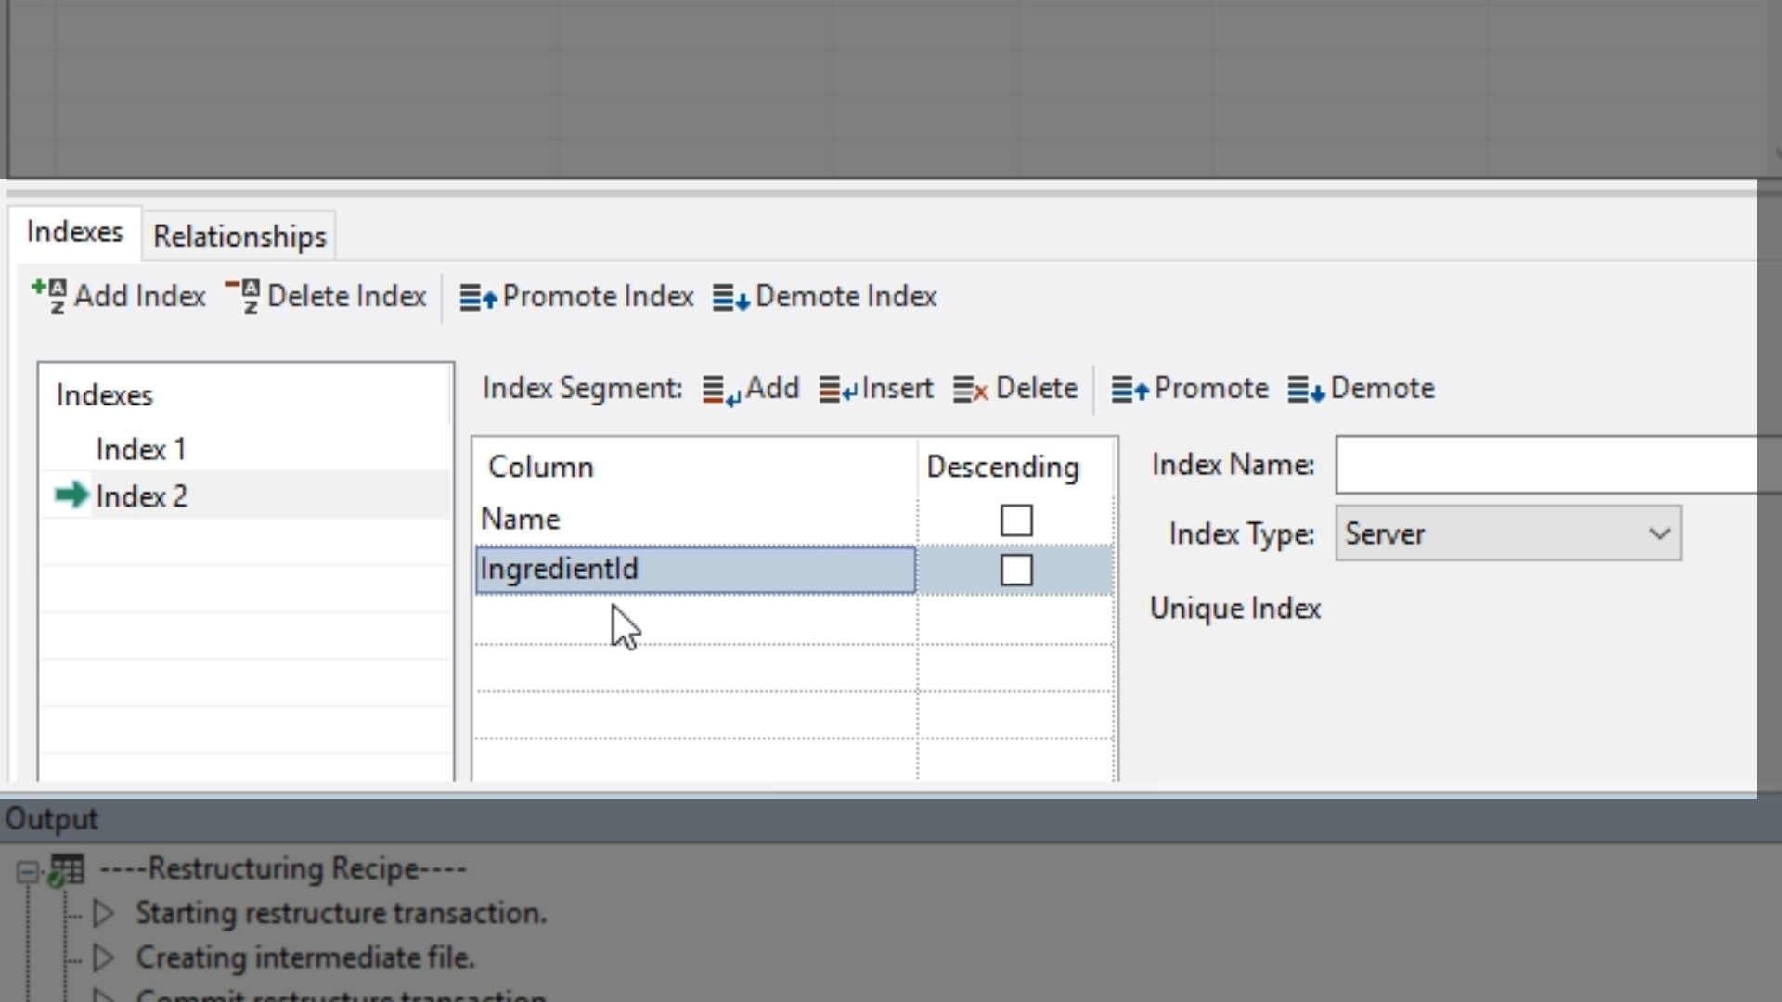Expand the Starting restructure transaction entry
Image resolution: width=1782 pixels, height=1002 pixels.
104,913
